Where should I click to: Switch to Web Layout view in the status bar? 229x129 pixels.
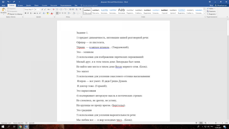[x=205, y=123]
